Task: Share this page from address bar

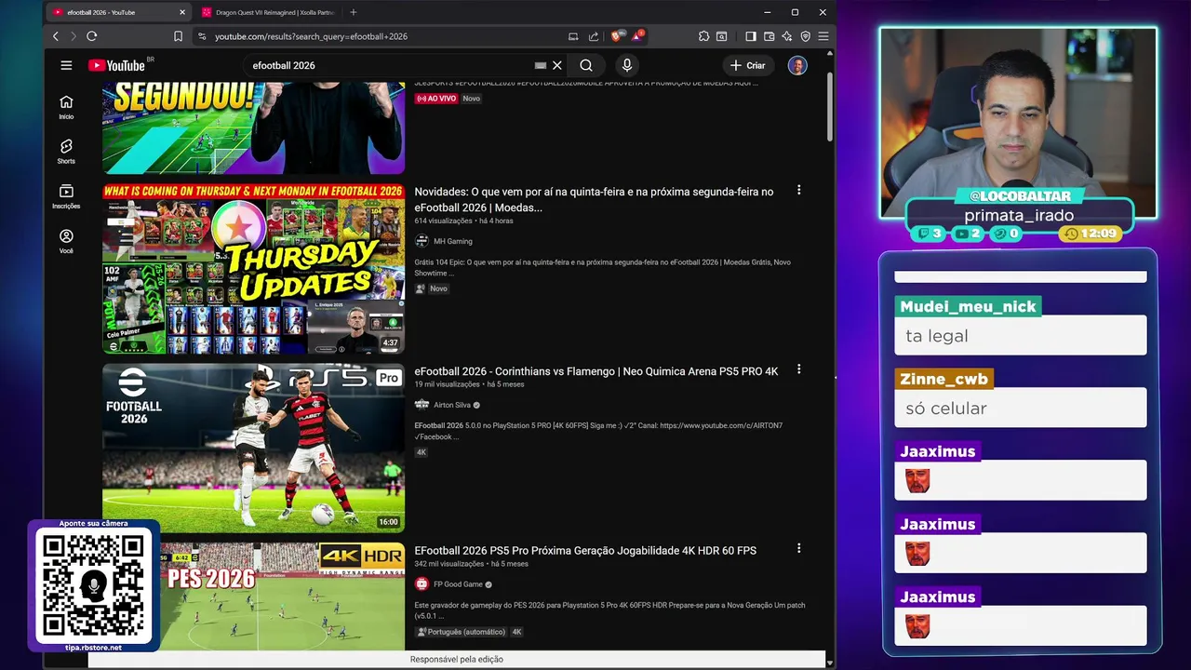Action: pyautogui.click(x=594, y=36)
